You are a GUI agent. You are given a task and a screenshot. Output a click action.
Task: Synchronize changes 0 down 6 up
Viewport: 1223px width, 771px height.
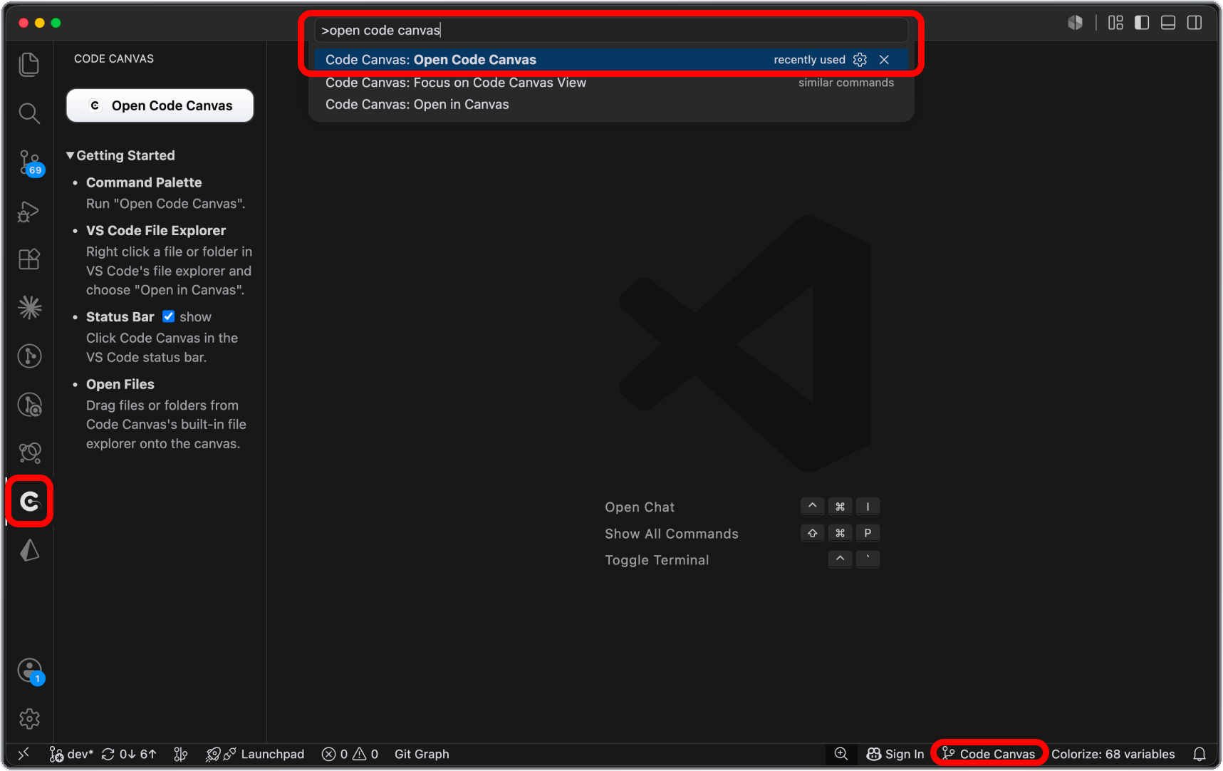tap(129, 754)
